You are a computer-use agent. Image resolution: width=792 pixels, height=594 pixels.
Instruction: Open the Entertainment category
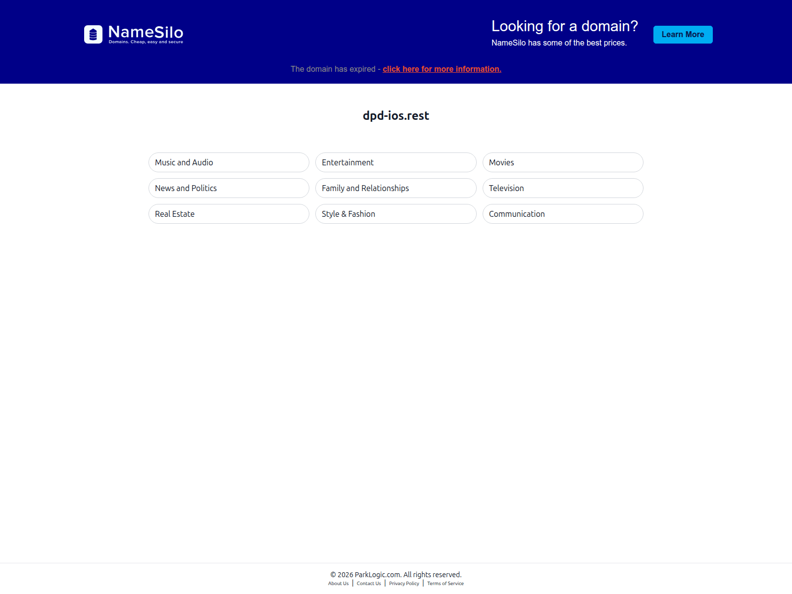(x=396, y=162)
